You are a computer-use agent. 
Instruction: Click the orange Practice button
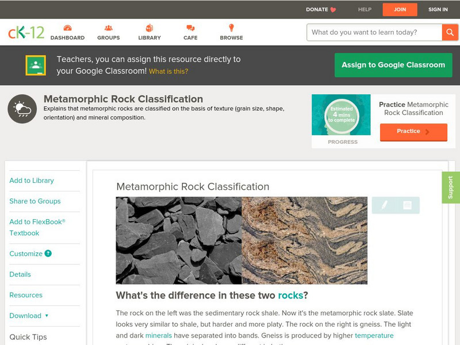(413, 132)
